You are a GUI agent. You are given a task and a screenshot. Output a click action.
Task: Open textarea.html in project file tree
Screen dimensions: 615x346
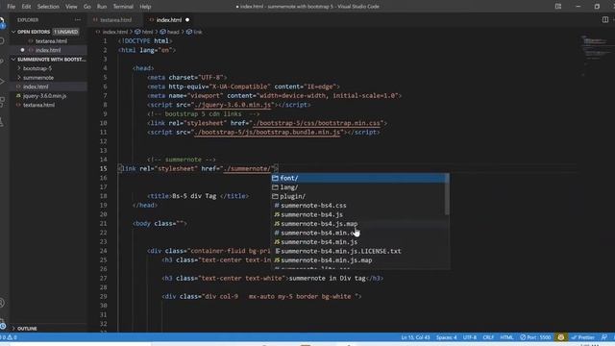click(38, 105)
